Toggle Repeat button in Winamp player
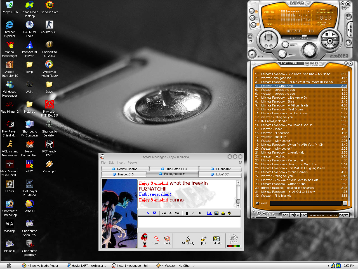Viewport: 358px width, 269px height. coord(253,25)
